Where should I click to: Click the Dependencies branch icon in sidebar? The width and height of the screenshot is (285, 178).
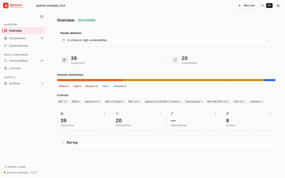(x=6, y=46)
